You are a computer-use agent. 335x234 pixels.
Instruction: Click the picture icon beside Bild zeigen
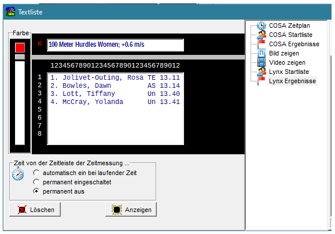coord(262,53)
